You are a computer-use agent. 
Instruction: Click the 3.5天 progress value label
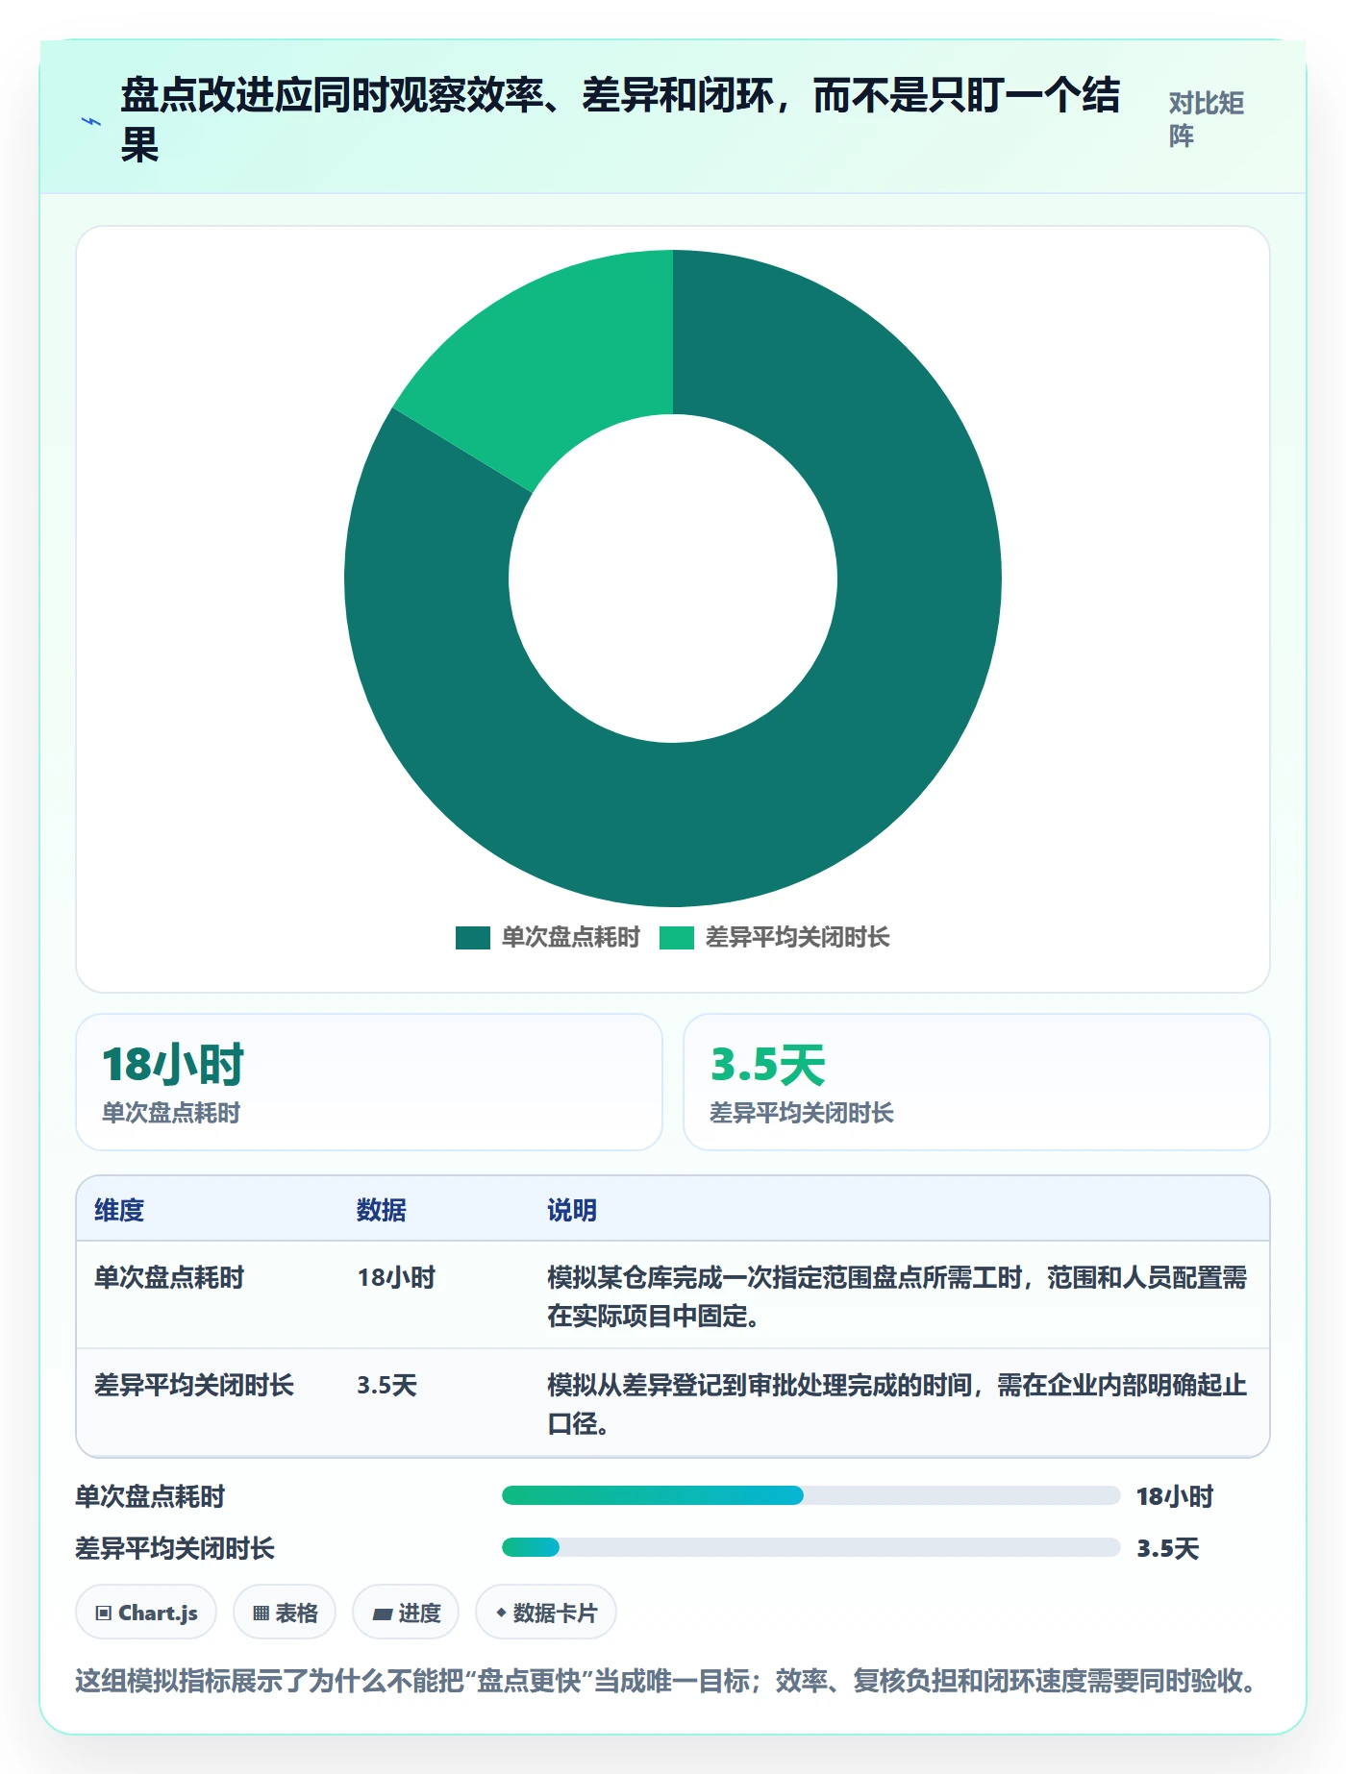1168,1548
